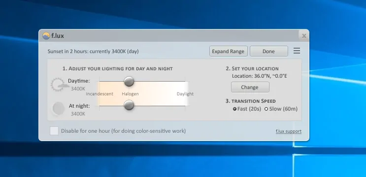This screenshot has width=366, height=177.
Task: Click the At night slider knob
Action: pyautogui.click(x=129, y=105)
